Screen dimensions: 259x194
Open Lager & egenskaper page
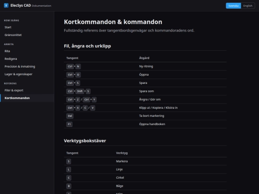[27, 74]
